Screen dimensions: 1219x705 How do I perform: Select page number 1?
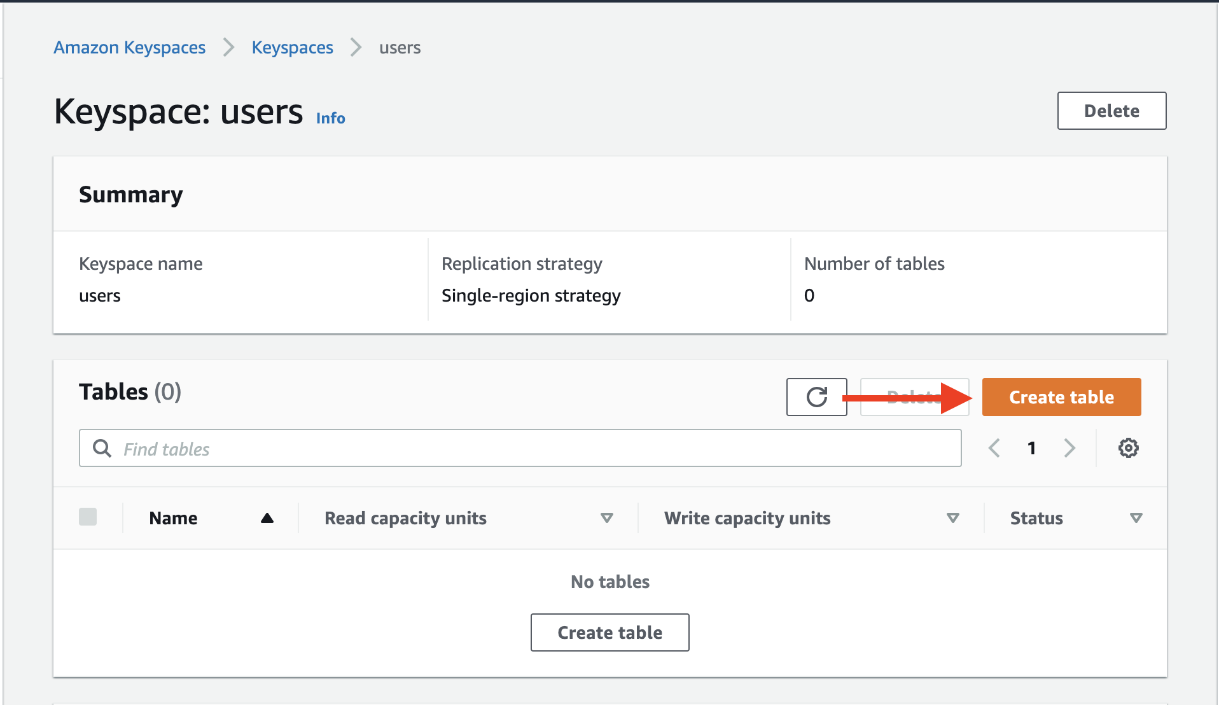[1031, 448]
